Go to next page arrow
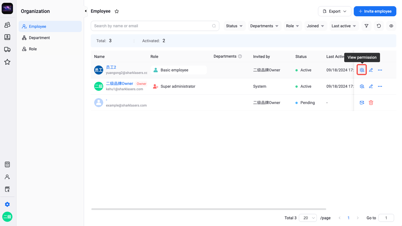Image resolution: width=402 pixels, height=226 pixels. tap(358, 218)
